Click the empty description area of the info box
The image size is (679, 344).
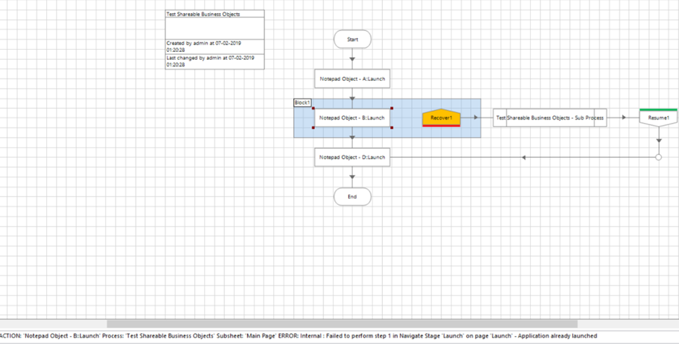point(215,29)
